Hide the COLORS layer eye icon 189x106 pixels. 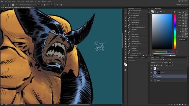pyautogui.click(x=152, y=76)
